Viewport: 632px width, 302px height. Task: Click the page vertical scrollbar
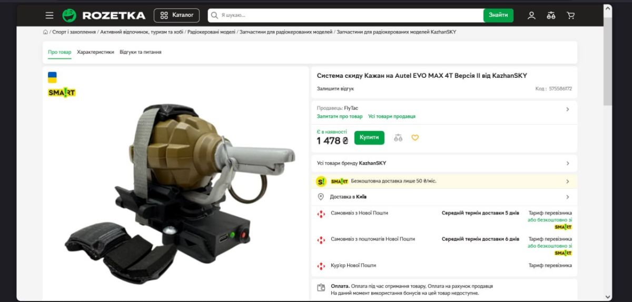click(x=607, y=153)
